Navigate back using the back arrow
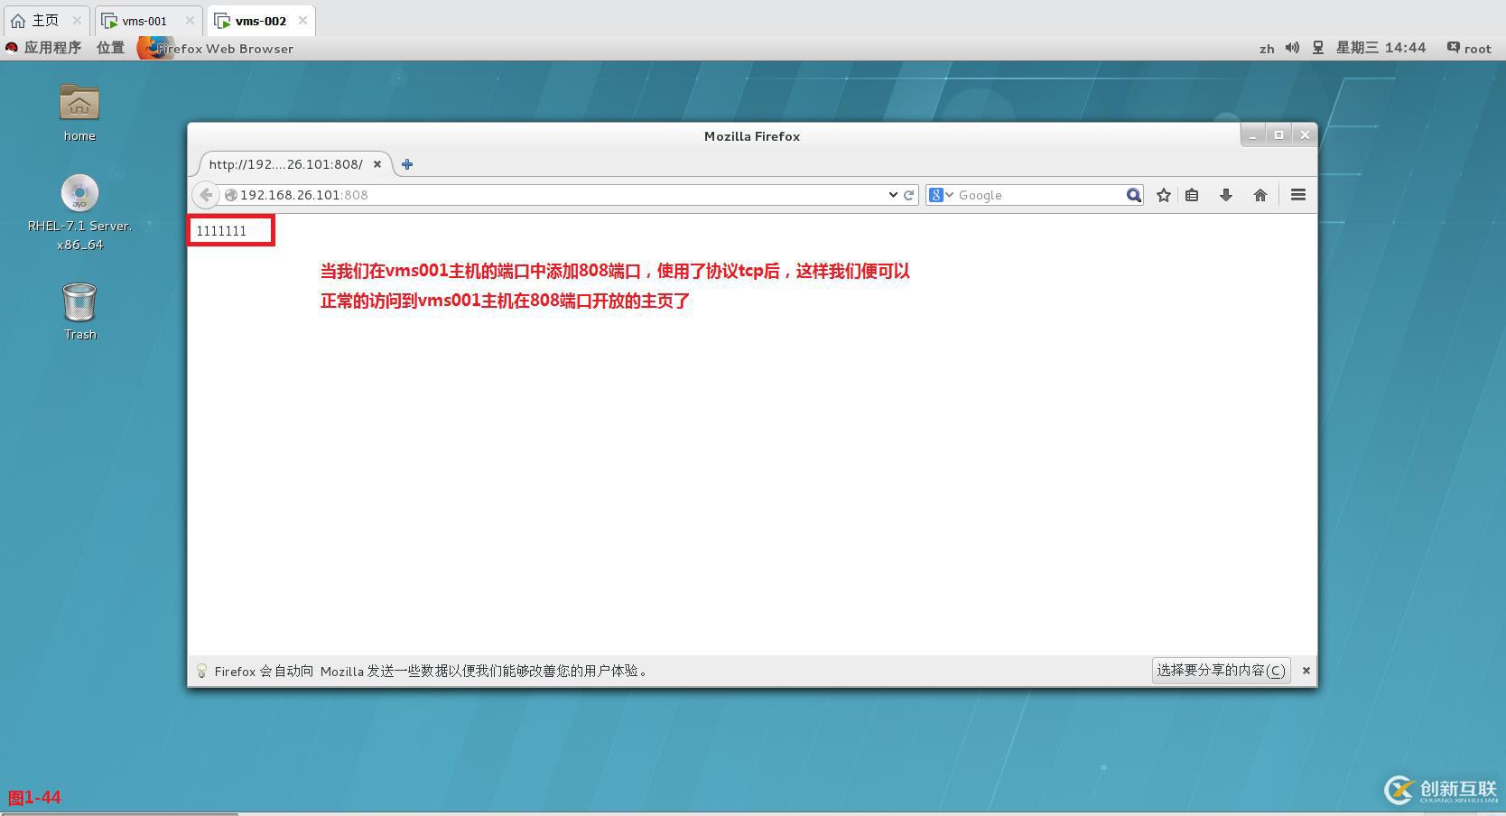 tap(206, 194)
